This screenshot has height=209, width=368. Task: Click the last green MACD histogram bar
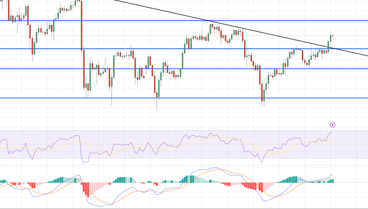click(332, 181)
